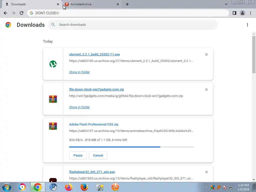Open Firefox from the taskbar
Screen dimensions: 256x192
84,187
